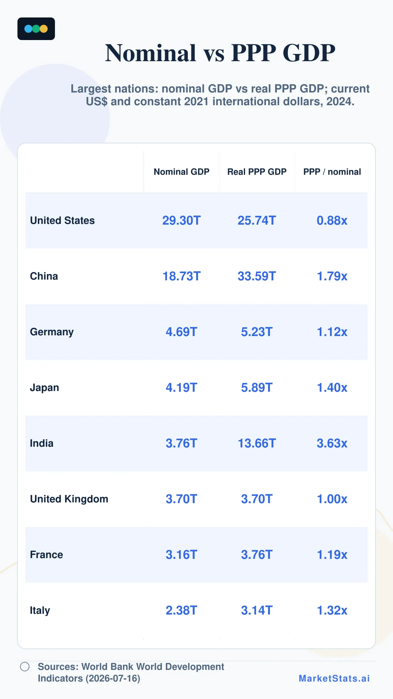Click the three-dot logo icon
393x699 pixels.
tap(36, 29)
